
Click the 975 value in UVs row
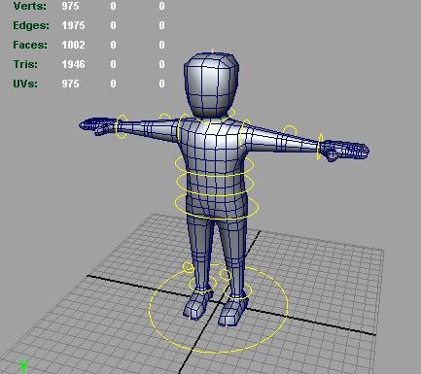(x=70, y=84)
